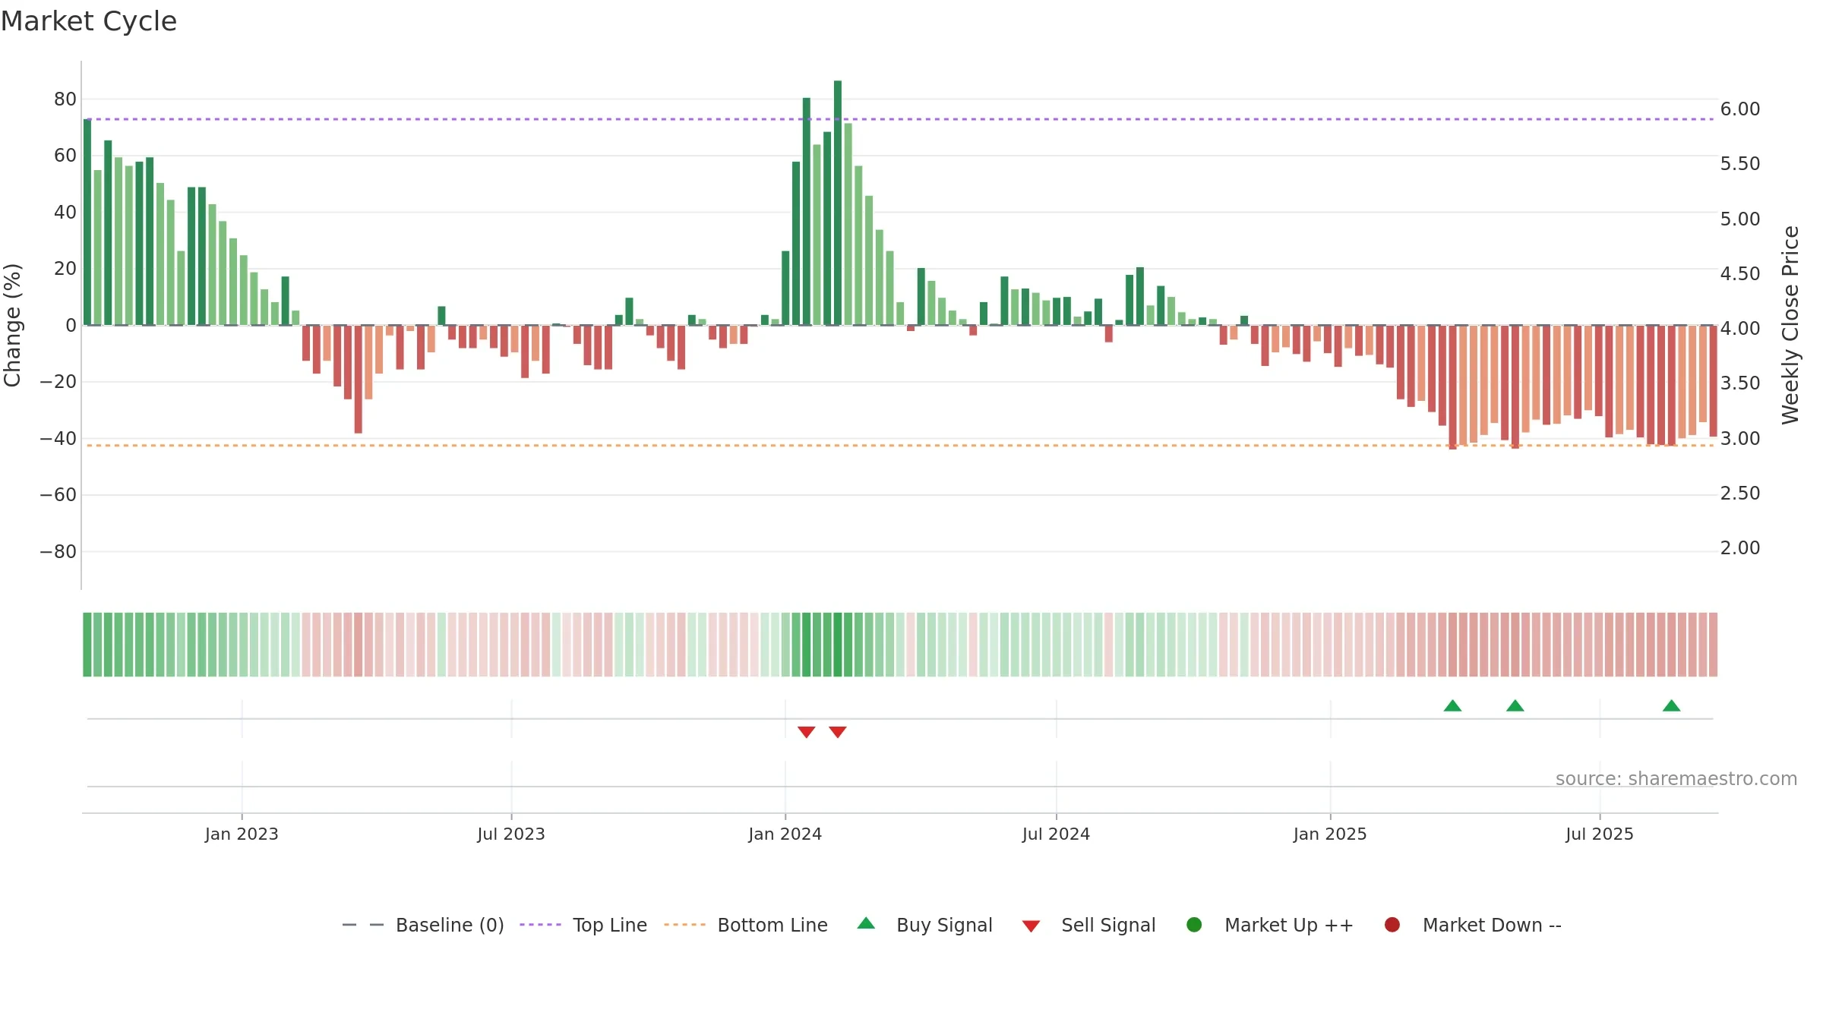Click the 2.00 price axis tick
Viewport: 1823px width, 1025px height.
1740,547
